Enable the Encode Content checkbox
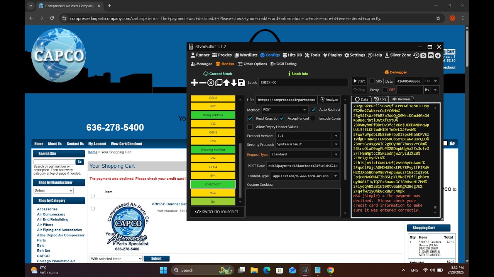 [x=313, y=118]
